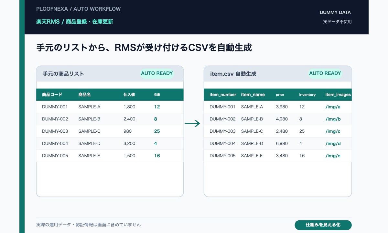
Task: Click the item_images column header
Action: [x=338, y=95]
